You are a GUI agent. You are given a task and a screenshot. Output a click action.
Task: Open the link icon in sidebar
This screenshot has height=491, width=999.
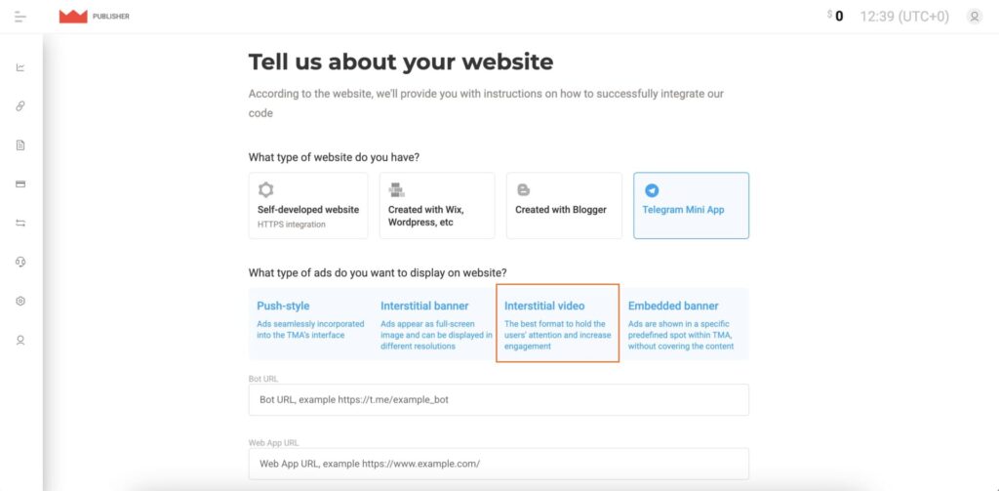click(20, 106)
